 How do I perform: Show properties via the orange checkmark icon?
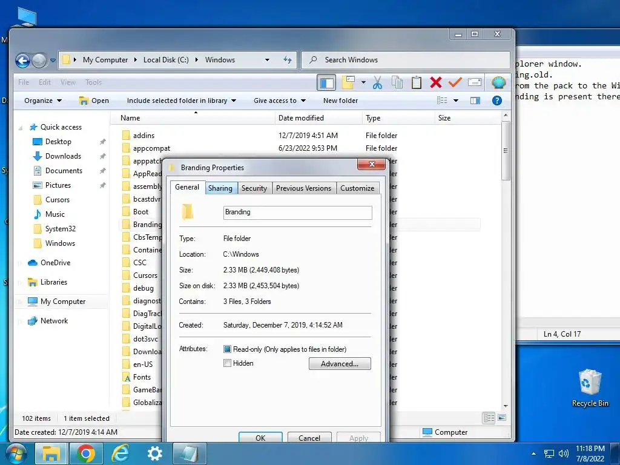455,82
